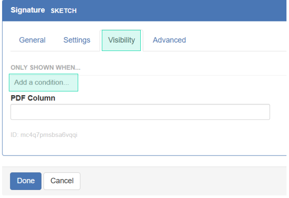Click empty tab strip right of Advanced
This screenshot has width=289, height=198.
point(237,40)
